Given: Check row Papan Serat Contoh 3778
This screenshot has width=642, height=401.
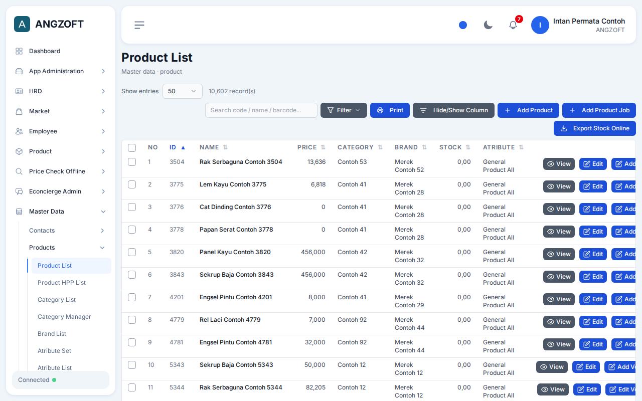Looking at the screenshot, I should 132,230.
